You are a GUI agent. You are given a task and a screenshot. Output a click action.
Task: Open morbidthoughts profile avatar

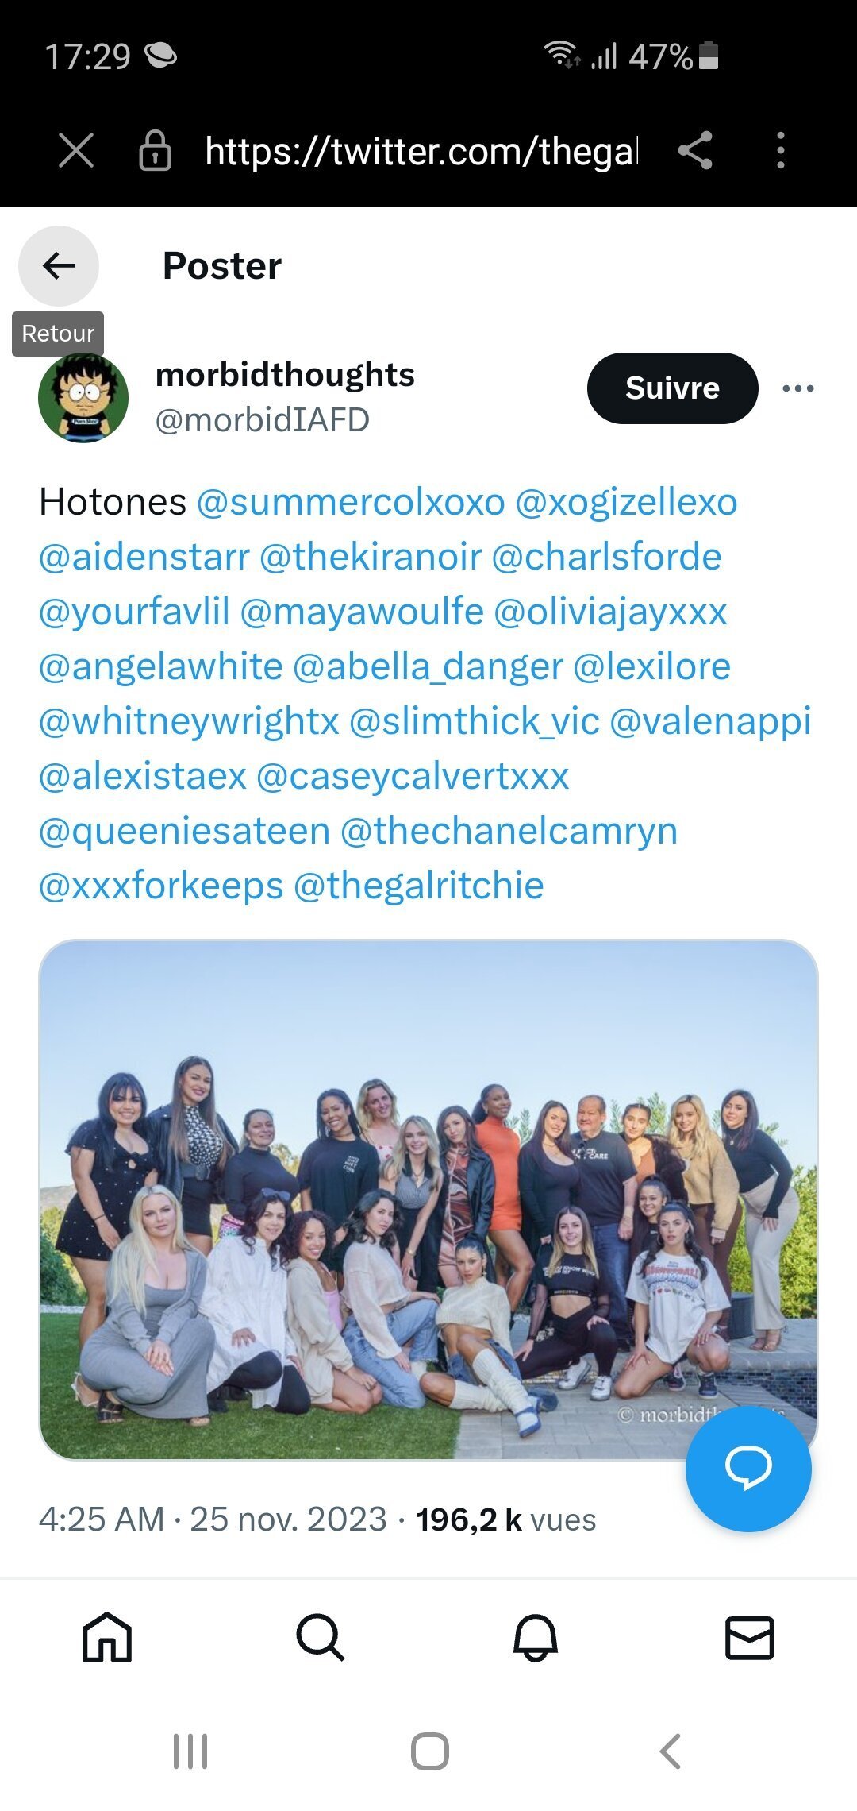83,398
